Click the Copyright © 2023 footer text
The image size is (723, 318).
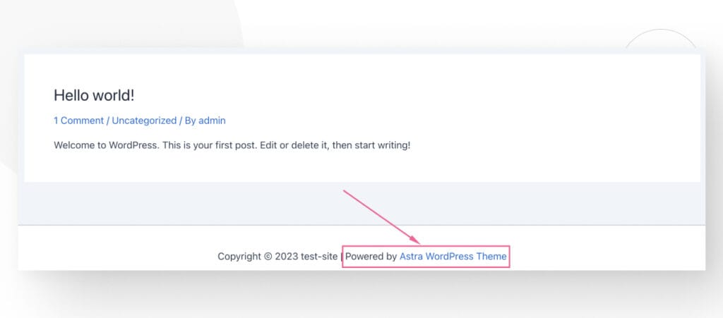(x=258, y=257)
